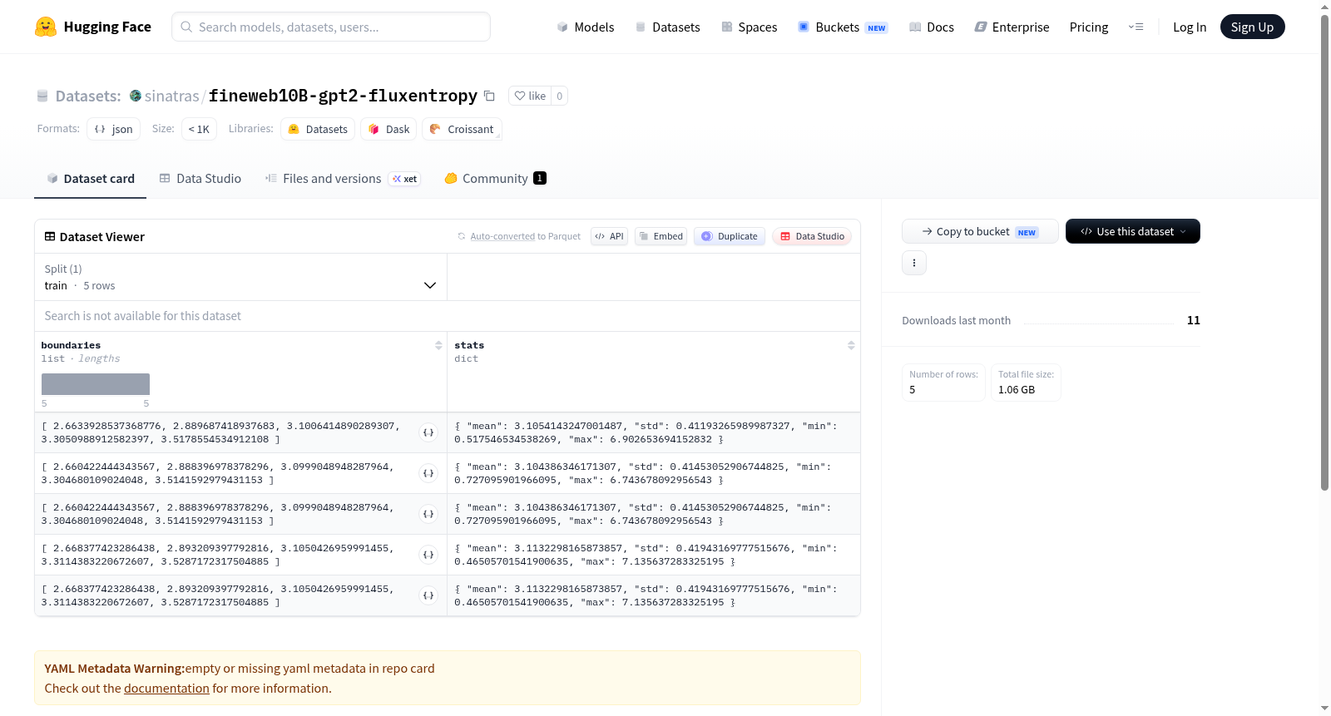
Task: Select stats cell with mean 3.1054143247001487
Action: (654, 432)
